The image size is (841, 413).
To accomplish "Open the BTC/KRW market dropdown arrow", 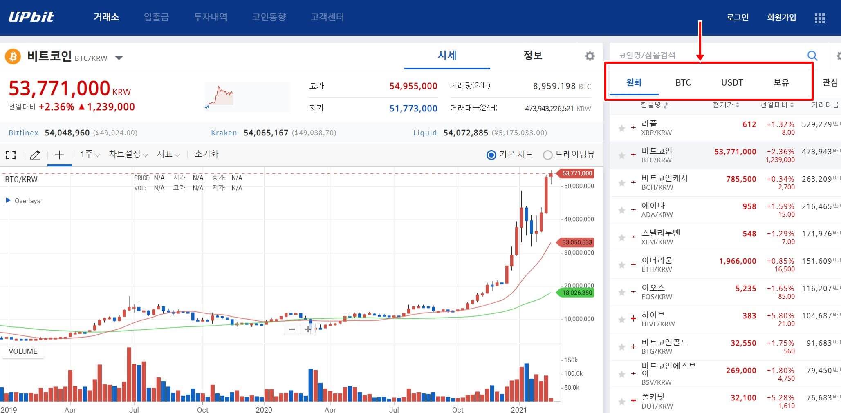I will point(119,58).
